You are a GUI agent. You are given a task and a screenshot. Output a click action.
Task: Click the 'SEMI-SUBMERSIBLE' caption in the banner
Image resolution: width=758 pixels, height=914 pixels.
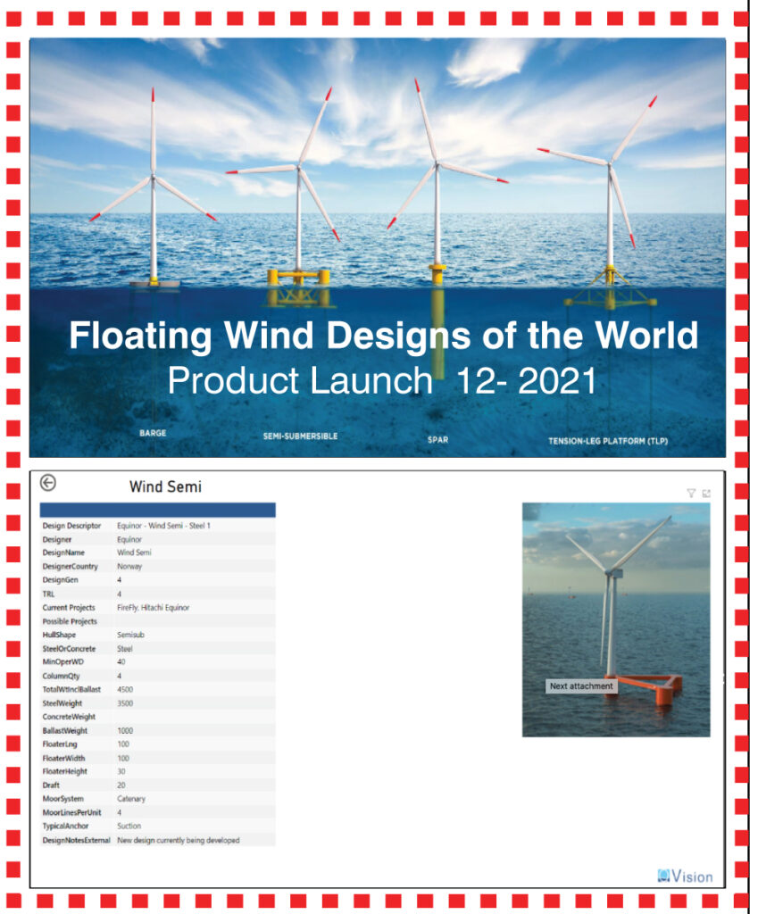pos(300,436)
